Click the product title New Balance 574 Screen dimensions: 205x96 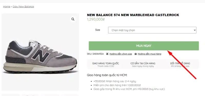click(x=133, y=15)
